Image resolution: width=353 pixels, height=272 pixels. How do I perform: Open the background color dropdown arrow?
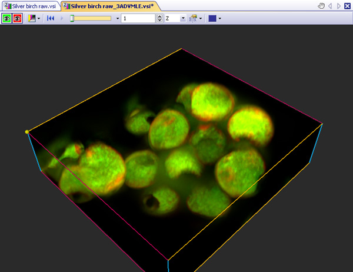[x=219, y=18]
